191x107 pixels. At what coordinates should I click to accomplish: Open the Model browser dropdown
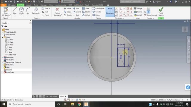pos(5,23)
